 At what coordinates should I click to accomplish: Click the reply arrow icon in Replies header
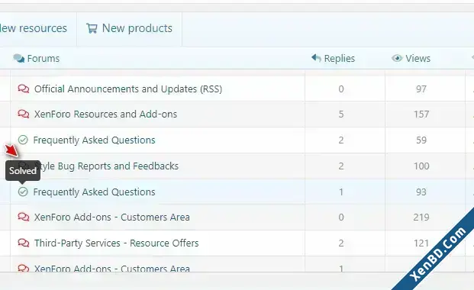point(316,58)
